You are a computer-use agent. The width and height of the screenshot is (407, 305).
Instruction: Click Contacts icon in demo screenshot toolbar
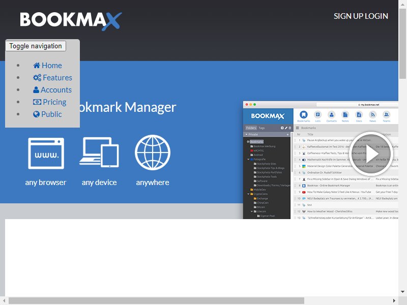(332, 116)
